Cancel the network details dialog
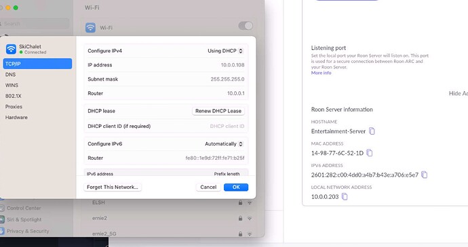 [208, 187]
